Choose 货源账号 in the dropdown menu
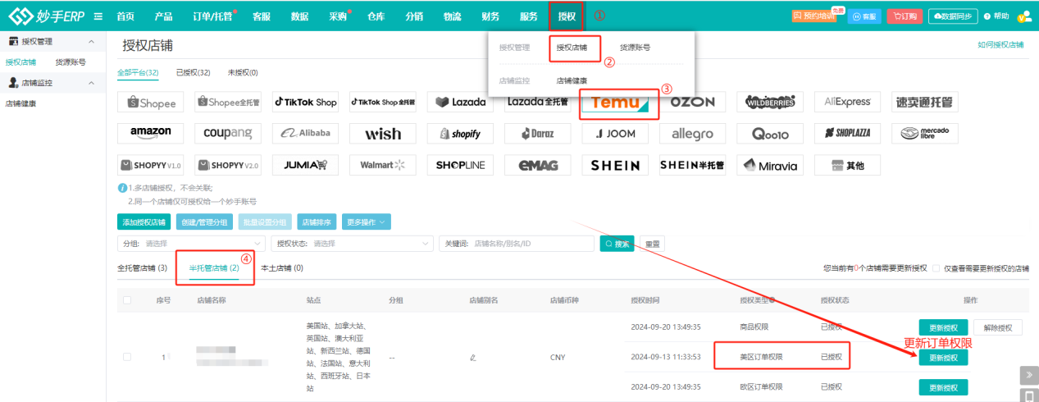Screen dimensions: 1039x402 (x=635, y=48)
